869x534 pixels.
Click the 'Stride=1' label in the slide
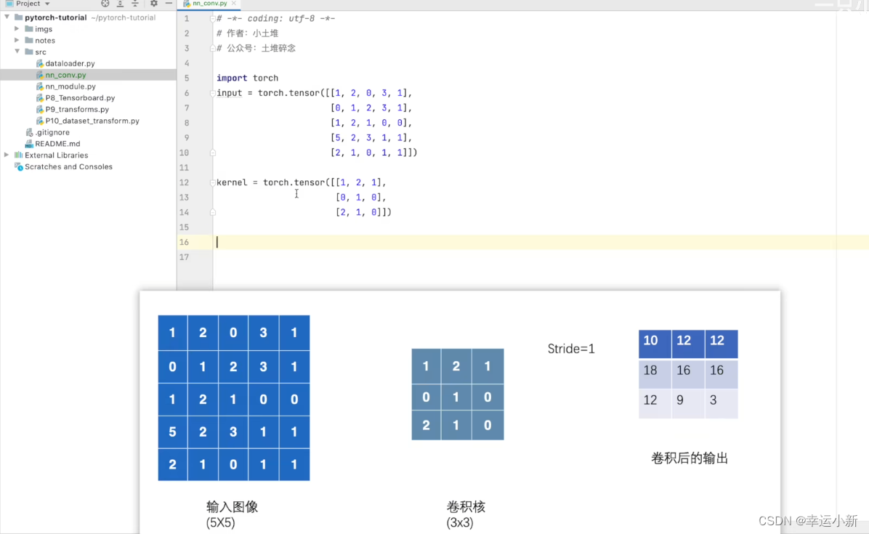coord(571,349)
